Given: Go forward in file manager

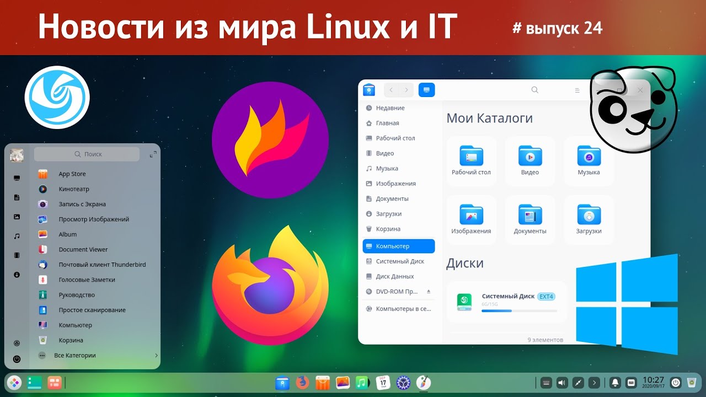Looking at the screenshot, I should (x=406, y=90).
